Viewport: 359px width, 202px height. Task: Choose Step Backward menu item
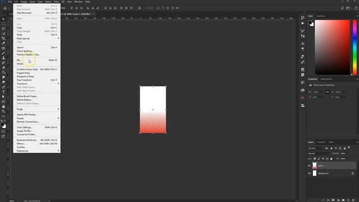pyautogui.click(x=37, y=13)
